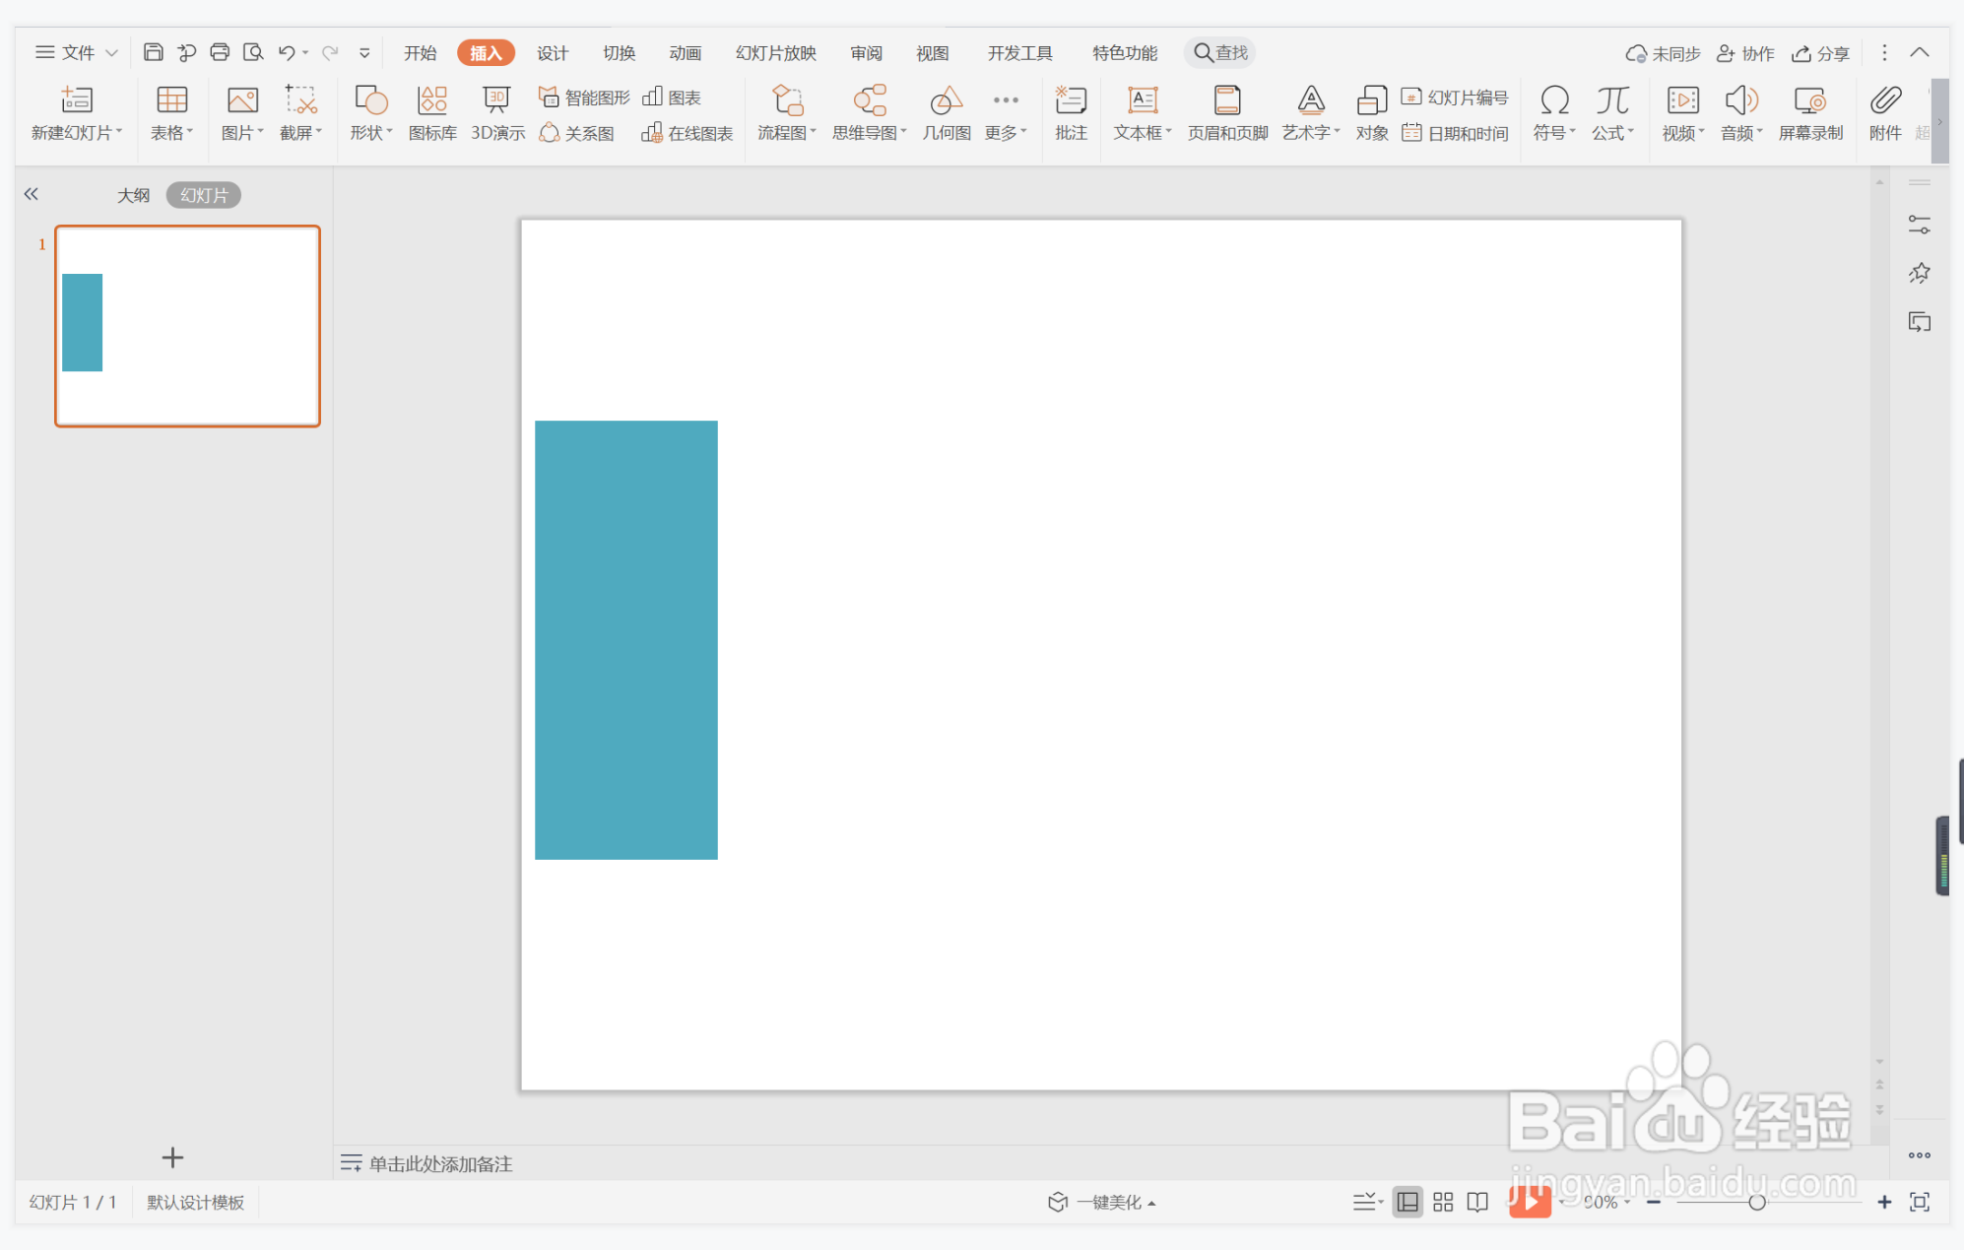
Task: Open the 设计 ribbon tab
Action: tap(553, 53)
